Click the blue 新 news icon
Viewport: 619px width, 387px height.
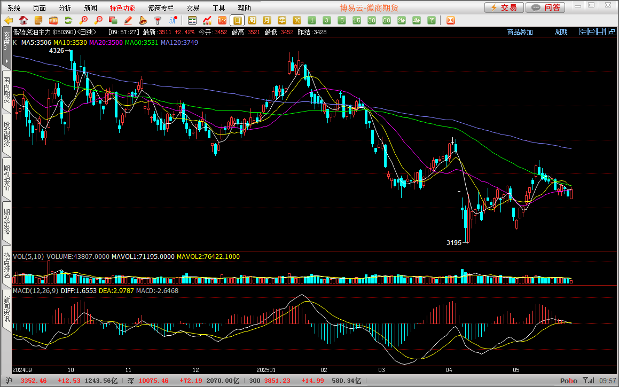(173, 20)
